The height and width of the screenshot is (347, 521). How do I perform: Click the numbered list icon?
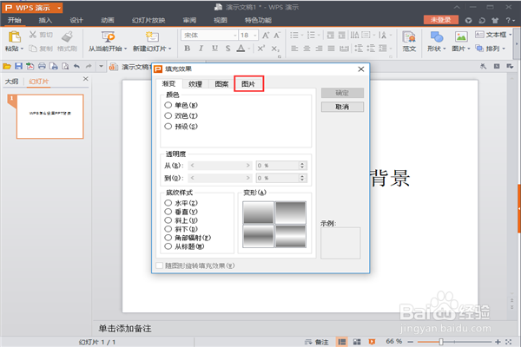(311, 36)
